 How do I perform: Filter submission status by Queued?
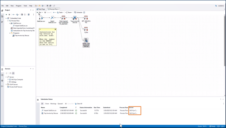click(60, 104)
